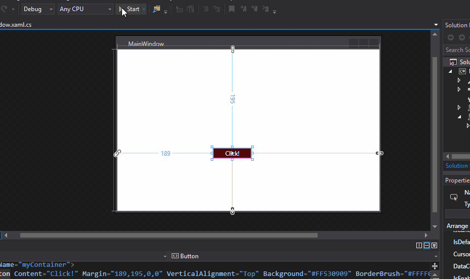Click the XAML editor scroll up arrow

435,274
